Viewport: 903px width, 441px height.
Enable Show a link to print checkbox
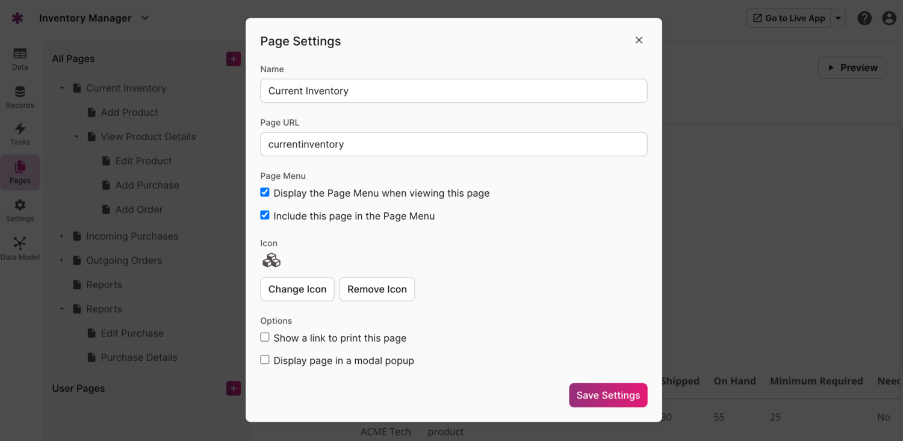click(265, 338)
